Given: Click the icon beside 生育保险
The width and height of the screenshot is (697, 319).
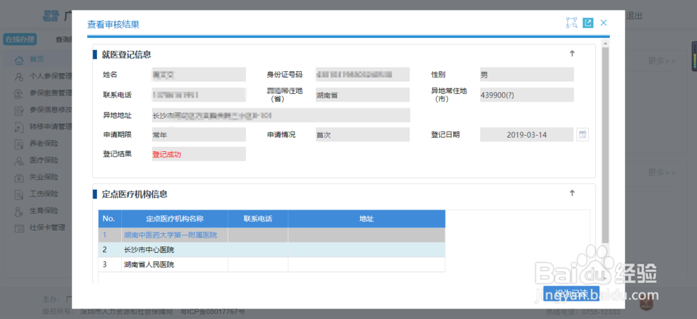Looking at the screenshot, I should pos(19,211).
